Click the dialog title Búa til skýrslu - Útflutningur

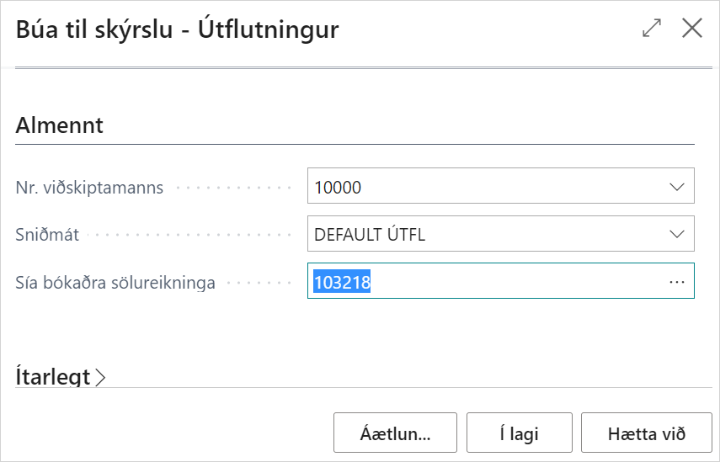(178, 29)
